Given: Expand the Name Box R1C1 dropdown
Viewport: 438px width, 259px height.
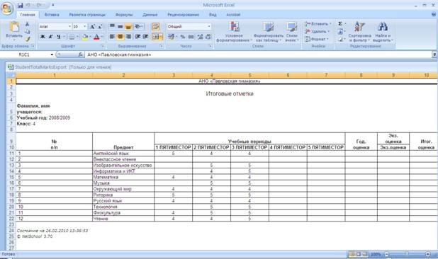Looking at the screenshot, I should 52,54.
